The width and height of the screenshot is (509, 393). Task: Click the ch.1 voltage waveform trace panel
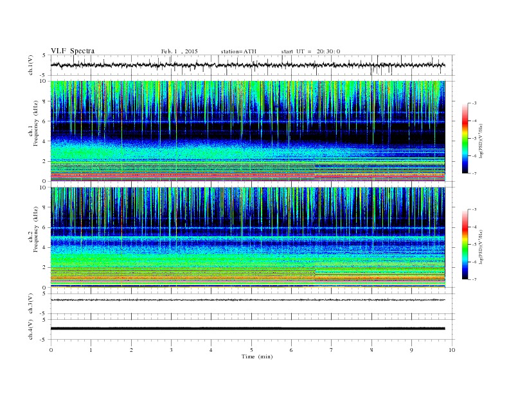pos(253,65)
